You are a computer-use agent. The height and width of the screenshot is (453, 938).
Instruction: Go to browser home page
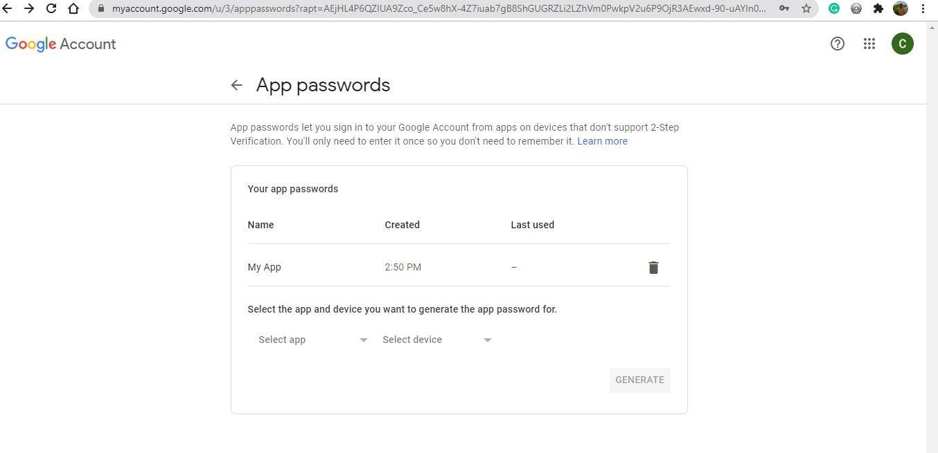click(x=73, y=9)
